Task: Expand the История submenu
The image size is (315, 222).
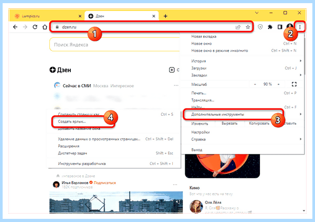Action: coord(242,61)
